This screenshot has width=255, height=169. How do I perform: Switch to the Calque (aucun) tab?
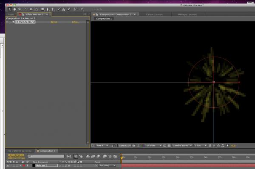155,14
